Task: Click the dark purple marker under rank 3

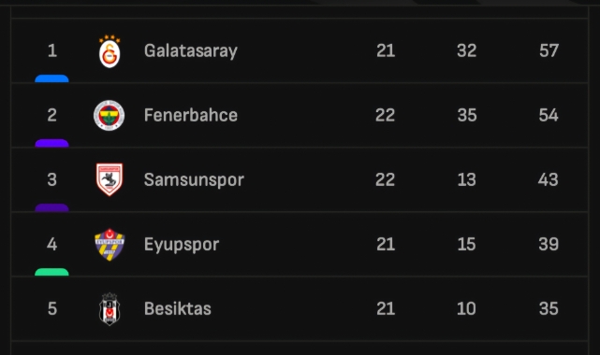Action: tap(51, 207)
